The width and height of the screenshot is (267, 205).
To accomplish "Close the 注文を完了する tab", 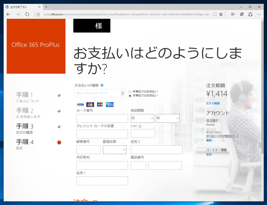I will pyautogui.click(x=39, y=7).
